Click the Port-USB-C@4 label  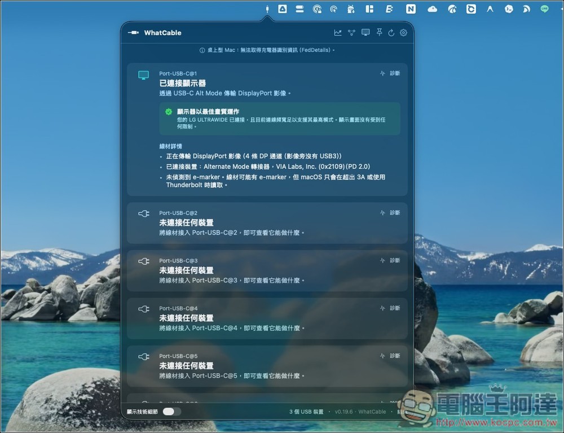[x=178, y=308]
